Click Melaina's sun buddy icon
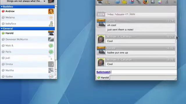Screen dimensions: 186x104 [51, 17]
